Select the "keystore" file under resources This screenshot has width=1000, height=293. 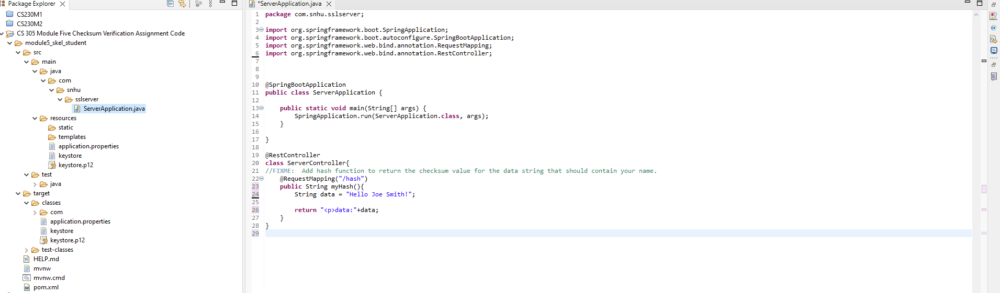70,156
